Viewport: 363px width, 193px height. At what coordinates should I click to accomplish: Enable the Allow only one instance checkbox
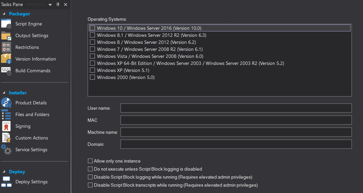[x=90, y=161]
